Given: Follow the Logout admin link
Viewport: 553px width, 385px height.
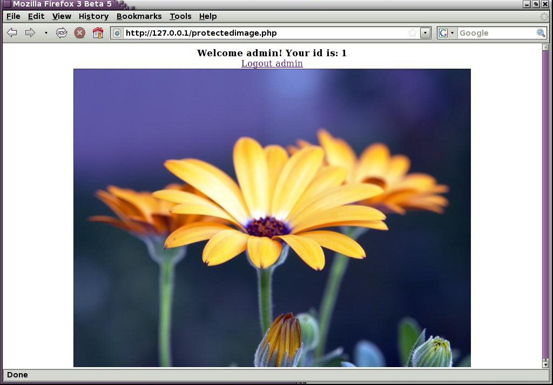Looking at the screenshot, I should 272,63.
